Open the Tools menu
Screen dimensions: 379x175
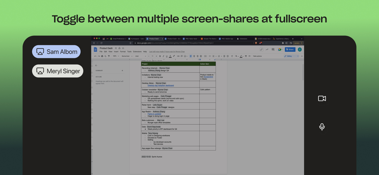[x=129, y=51]
